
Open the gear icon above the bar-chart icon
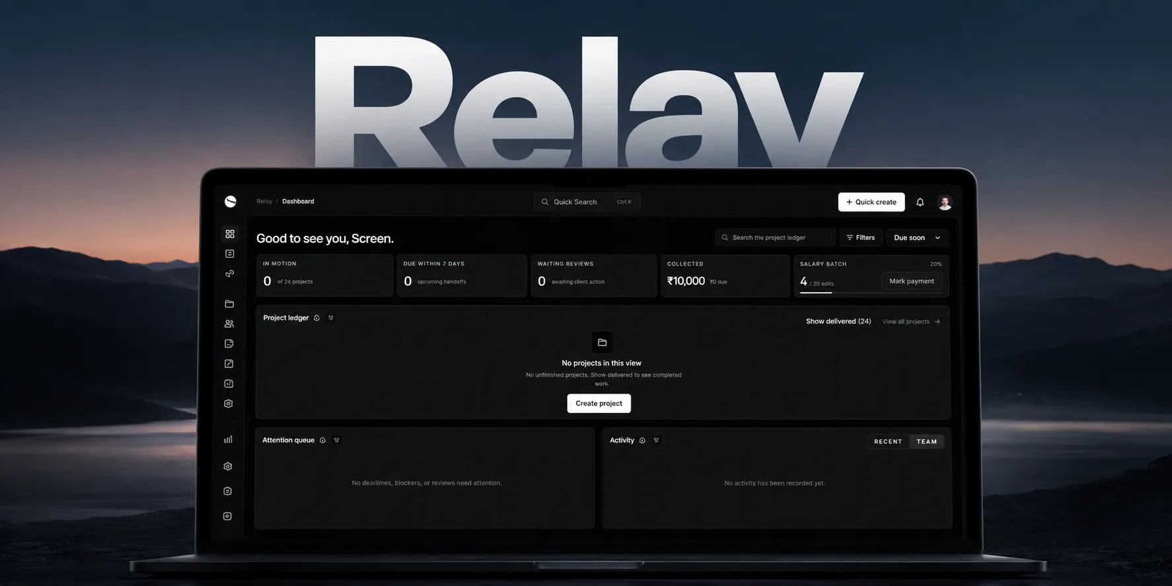tap(229, 404)
